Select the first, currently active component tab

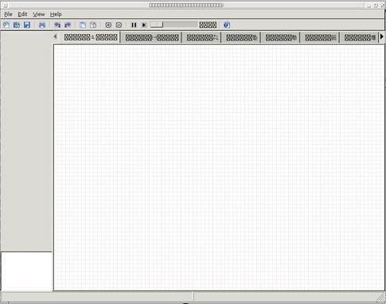pos(91,37)
